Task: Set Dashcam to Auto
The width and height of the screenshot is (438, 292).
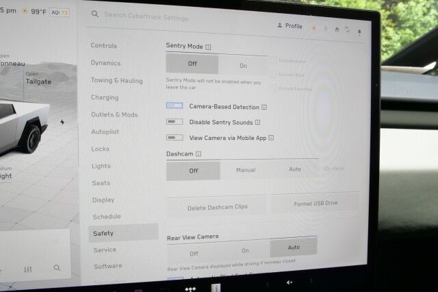Action: coord(295,169)
